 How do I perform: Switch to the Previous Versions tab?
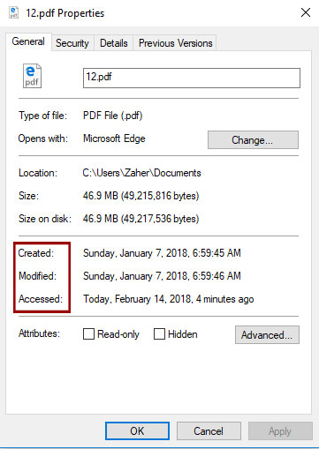(175, 43)
